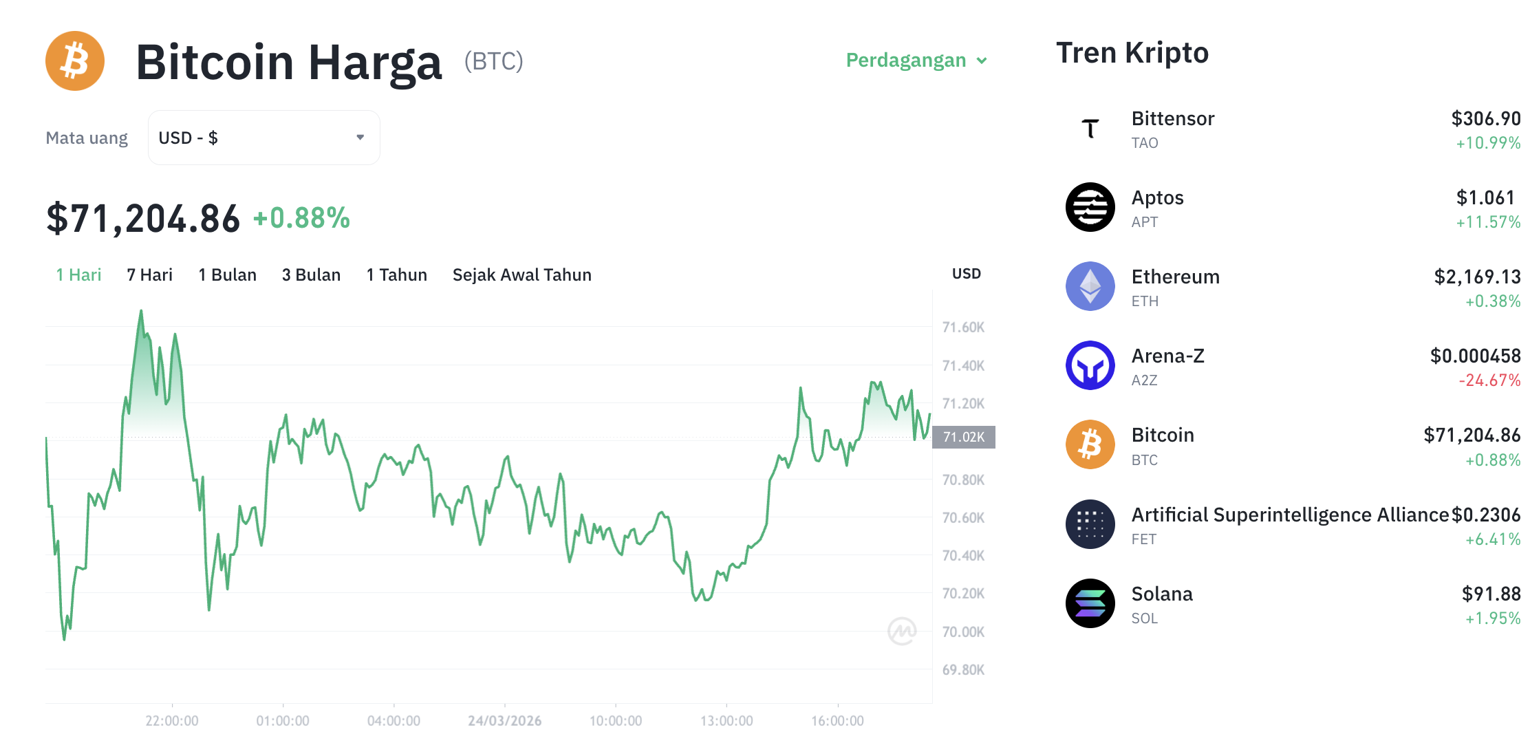
Task: Click the Bittensor name link
Action: click(x=1173, y=118)
